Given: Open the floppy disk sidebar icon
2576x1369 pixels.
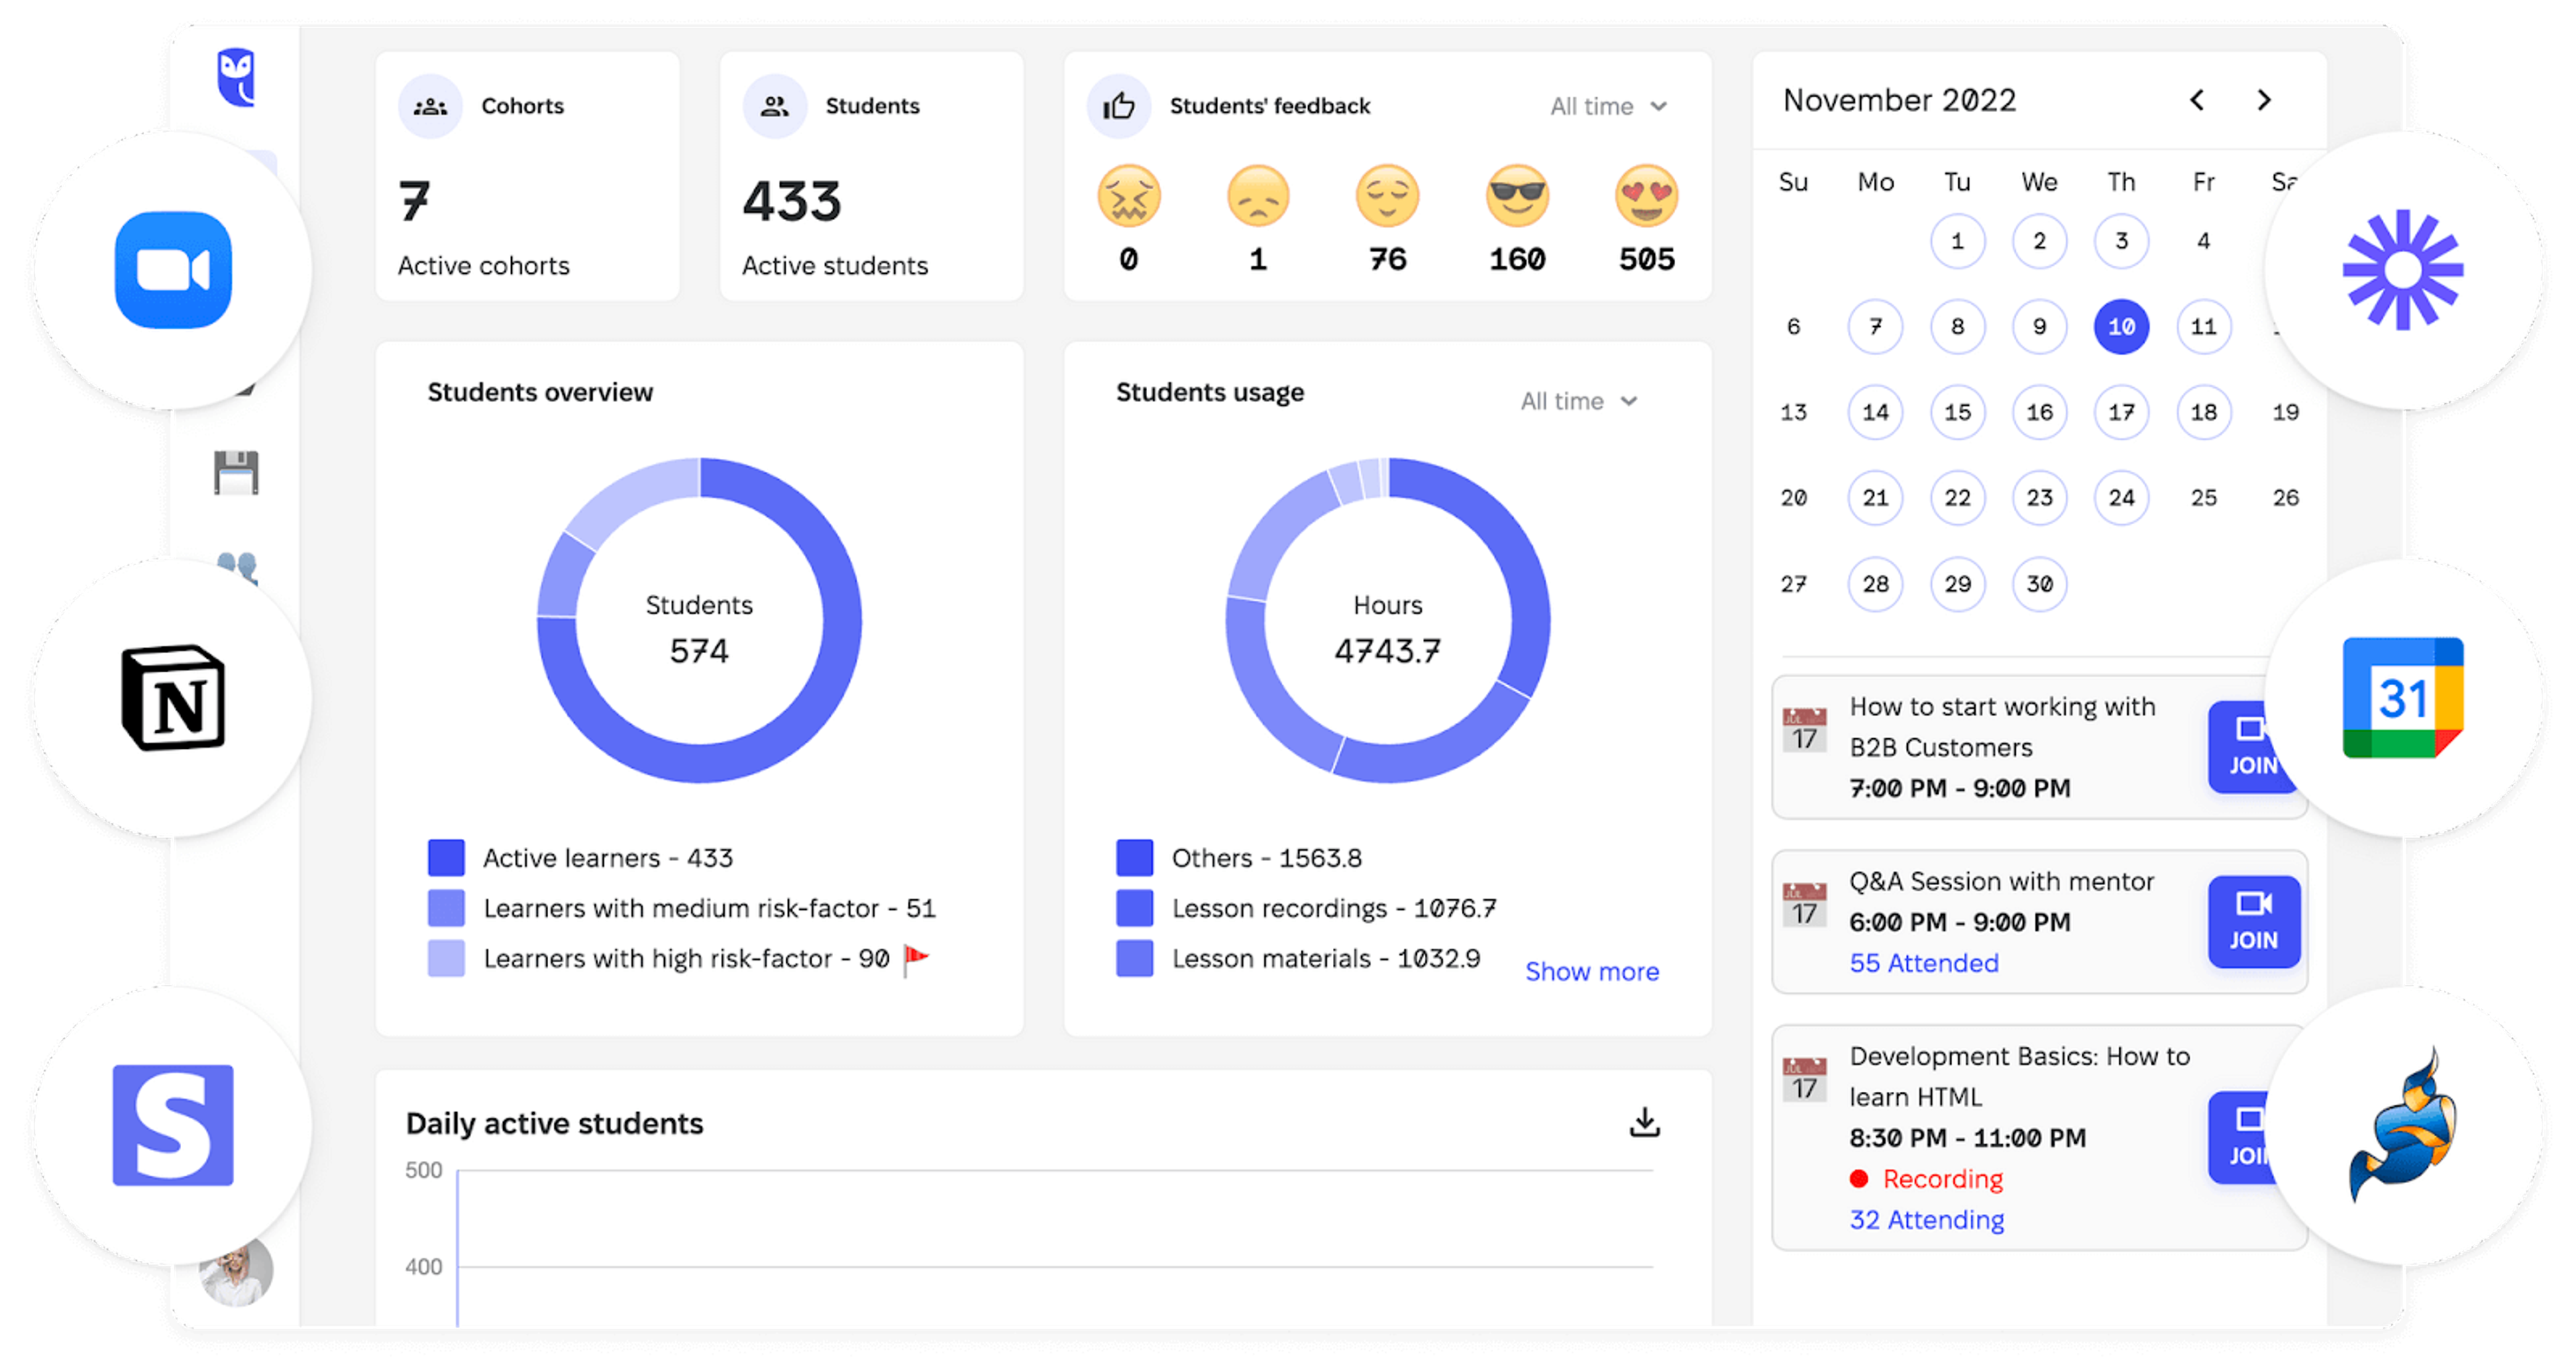Looking at the screenshot, I should click(x=236, y=472).
